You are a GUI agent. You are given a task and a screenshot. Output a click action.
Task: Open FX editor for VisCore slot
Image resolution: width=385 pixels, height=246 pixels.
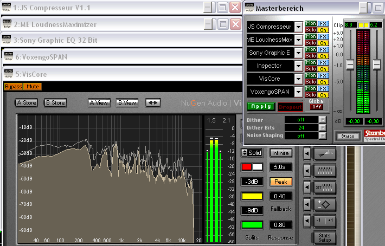click(x=323, y=75)
